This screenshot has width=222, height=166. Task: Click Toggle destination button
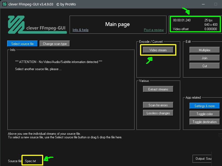point(205,122)
